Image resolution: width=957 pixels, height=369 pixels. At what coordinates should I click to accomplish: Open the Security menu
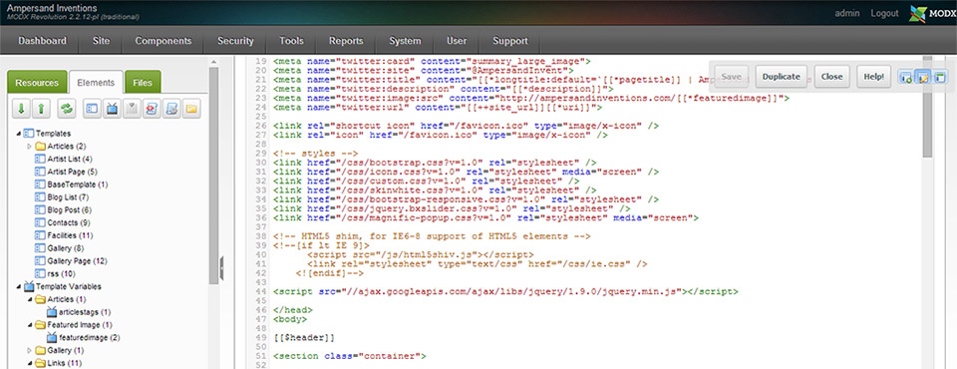(x=235, y=41)
